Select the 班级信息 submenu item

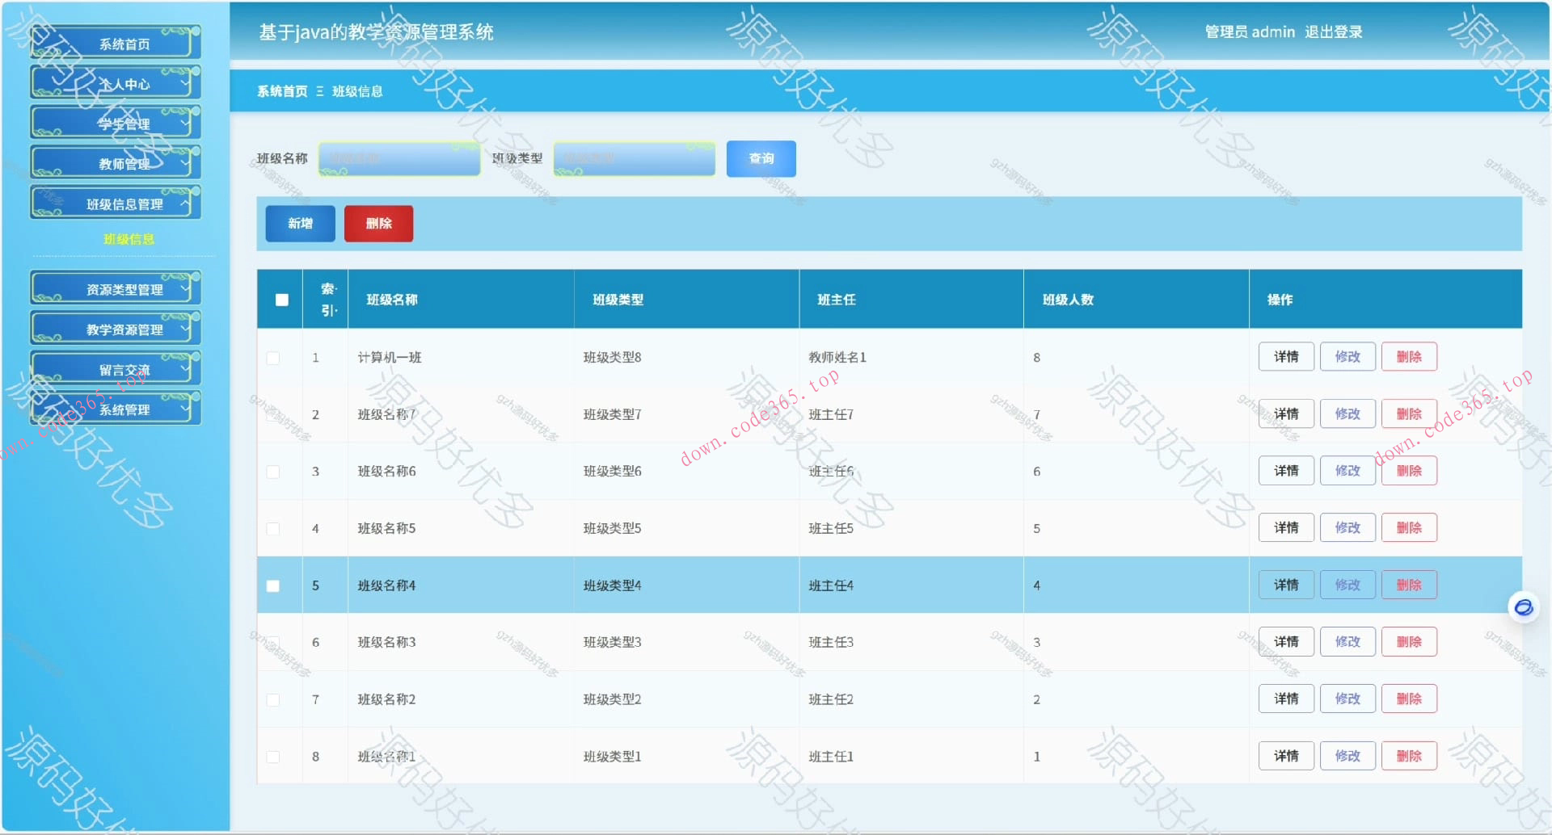click(129, 239)
